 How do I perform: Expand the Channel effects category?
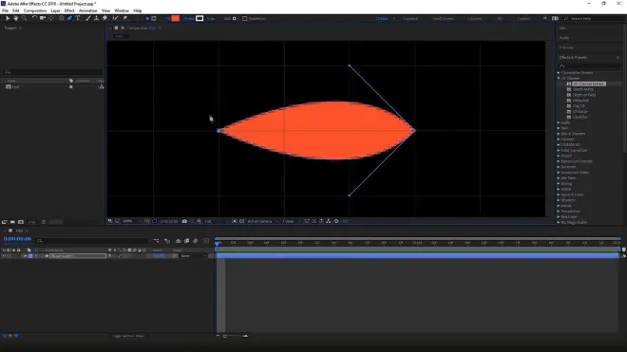[559, 139]
